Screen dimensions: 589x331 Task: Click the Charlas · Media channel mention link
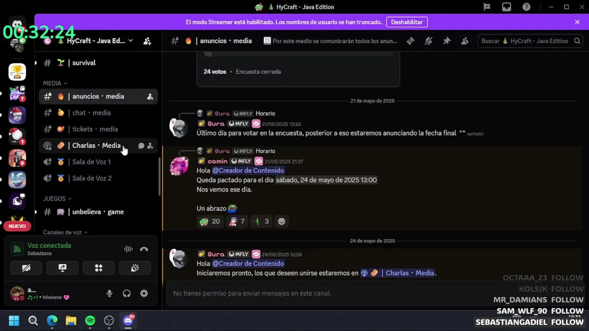pos(398,273)
